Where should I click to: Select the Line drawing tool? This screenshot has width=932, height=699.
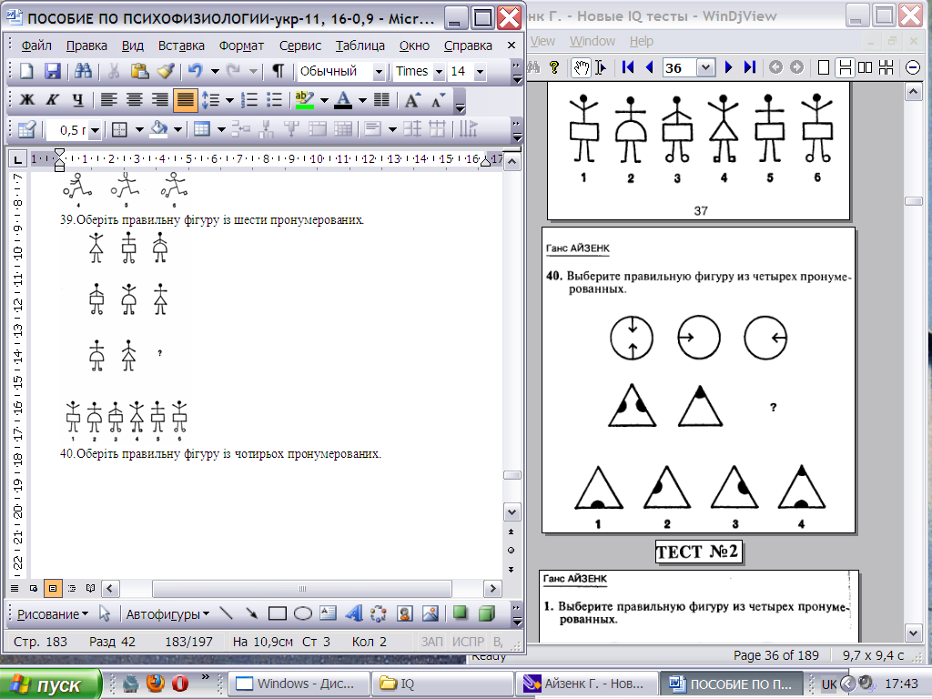coord(227,613)
